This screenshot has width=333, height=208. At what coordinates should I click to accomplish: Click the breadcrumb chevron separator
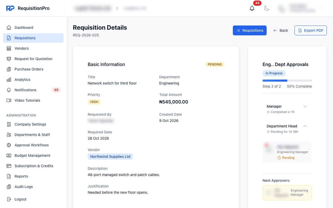117,8
